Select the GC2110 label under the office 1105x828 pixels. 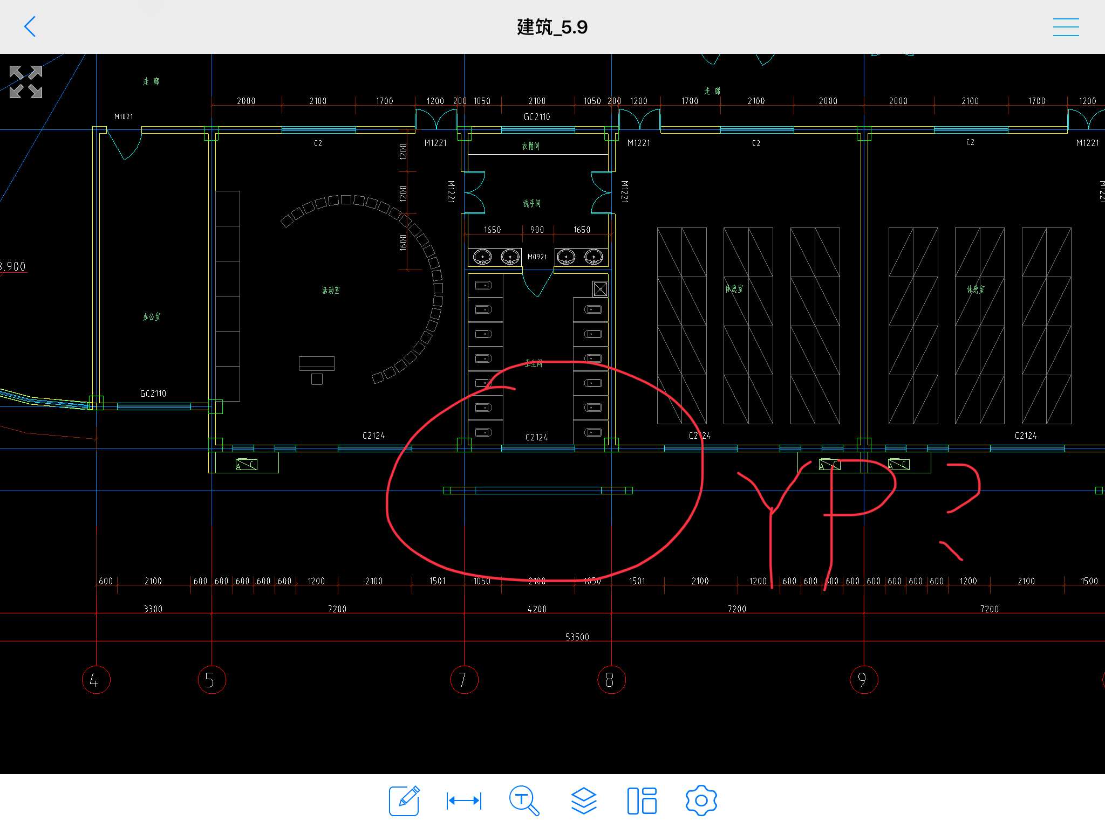pyautogui.click(x=153, y=394)
